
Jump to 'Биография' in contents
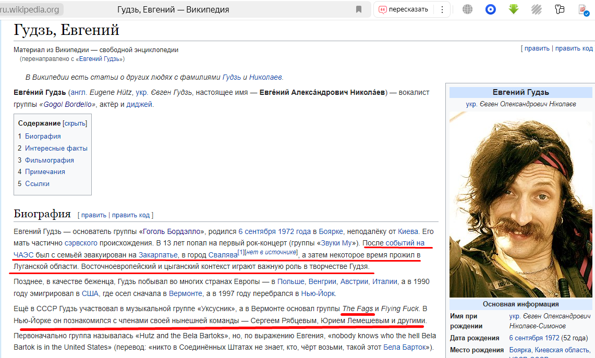pos(43,136)
